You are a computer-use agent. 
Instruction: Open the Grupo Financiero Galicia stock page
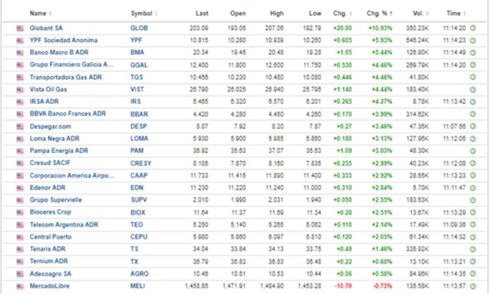(x=72, y=65)
